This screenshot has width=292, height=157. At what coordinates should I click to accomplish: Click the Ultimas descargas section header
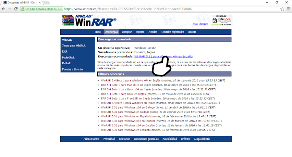(164, 74)
